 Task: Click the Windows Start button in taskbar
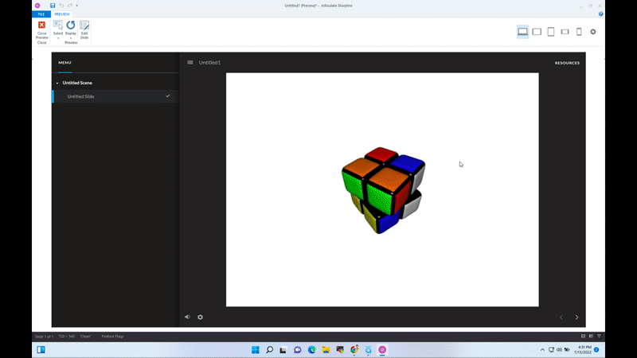(x=256, y=349)
